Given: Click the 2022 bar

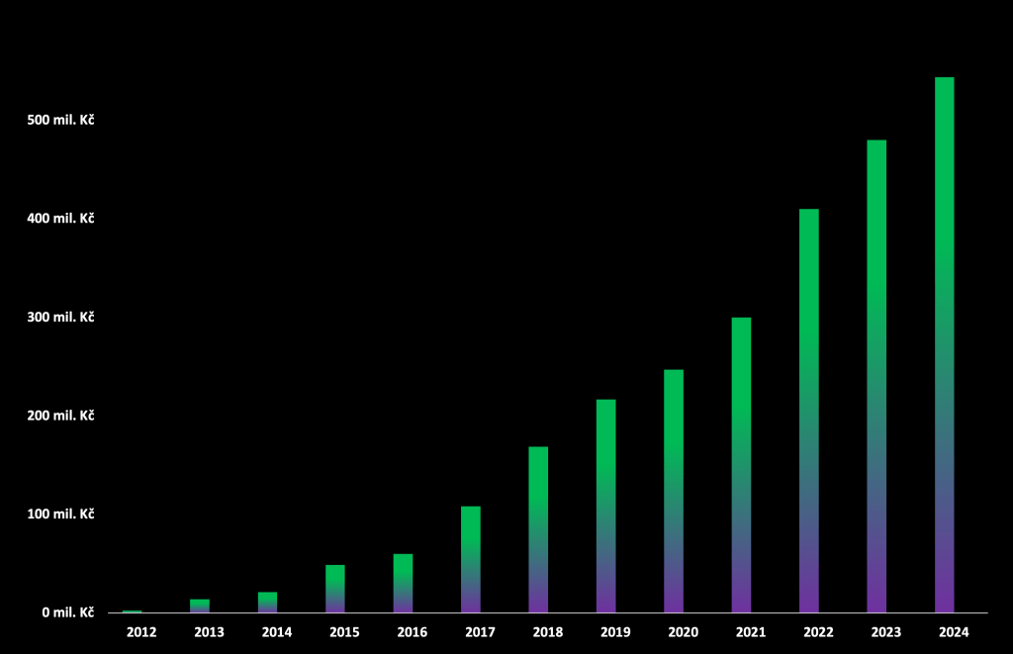Looking at the screenshot, I should tap(808, 411).
